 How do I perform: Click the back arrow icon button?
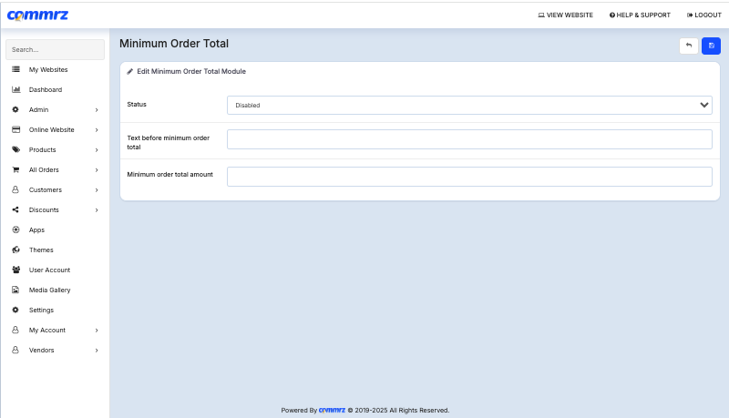689,46
